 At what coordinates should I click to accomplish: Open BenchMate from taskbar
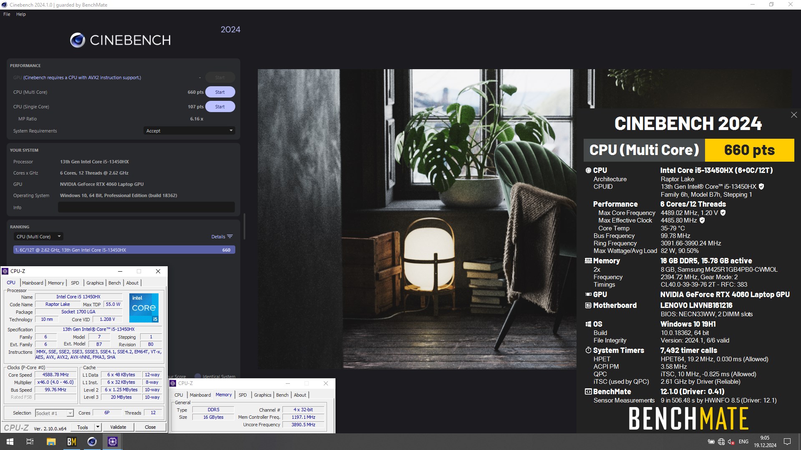(72, 442)
